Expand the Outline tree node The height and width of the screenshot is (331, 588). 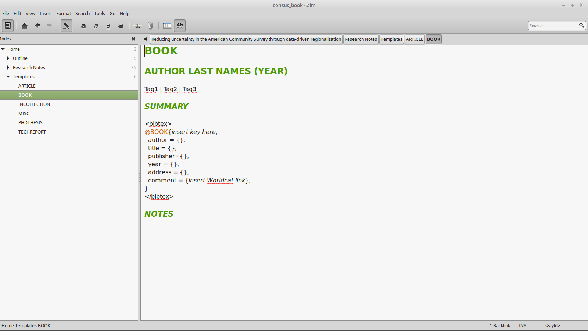pos(8,58)
